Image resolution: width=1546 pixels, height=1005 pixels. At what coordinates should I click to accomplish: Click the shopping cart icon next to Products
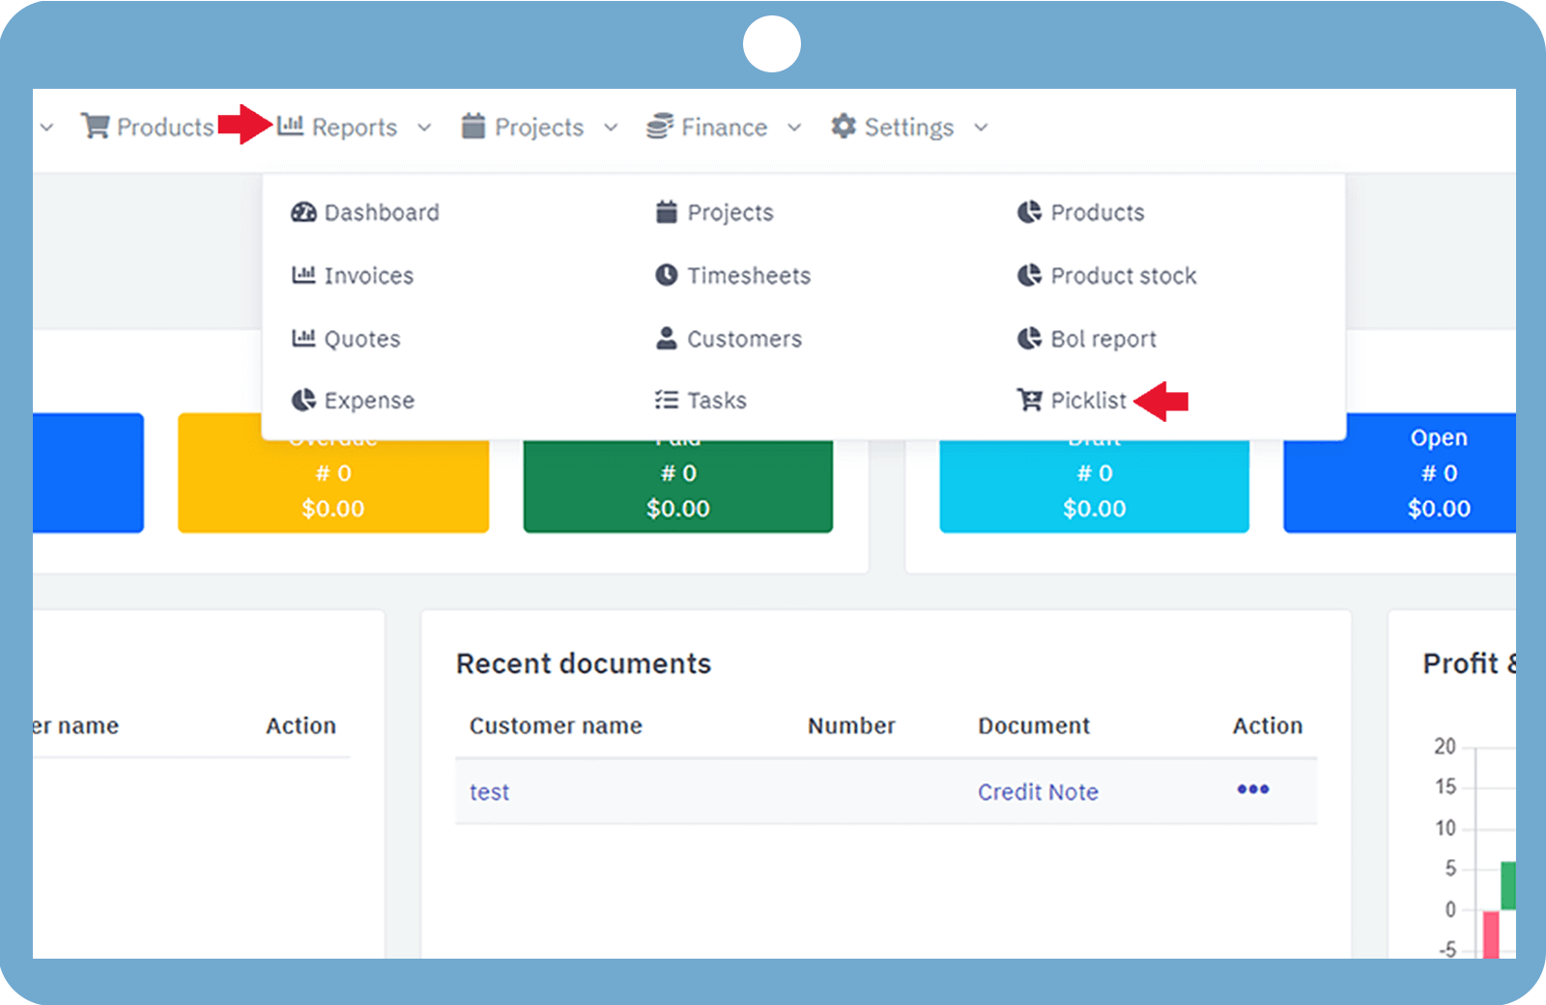(97, 126)
